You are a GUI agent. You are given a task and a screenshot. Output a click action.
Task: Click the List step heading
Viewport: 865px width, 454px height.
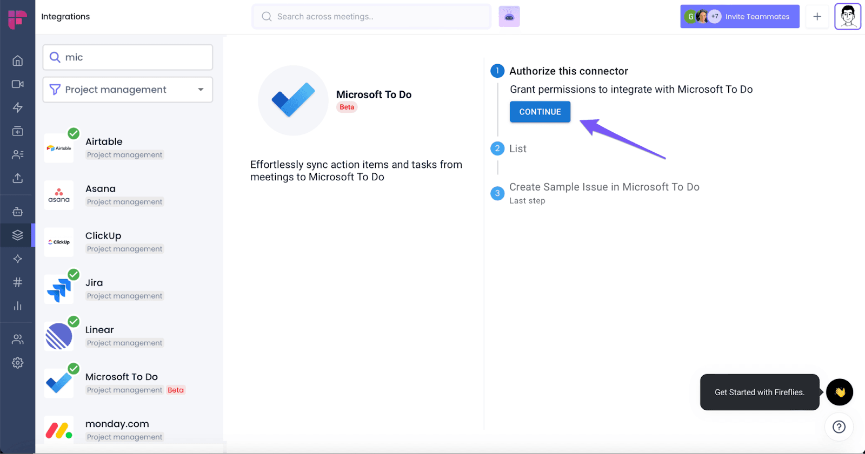[x=518, y=148]
